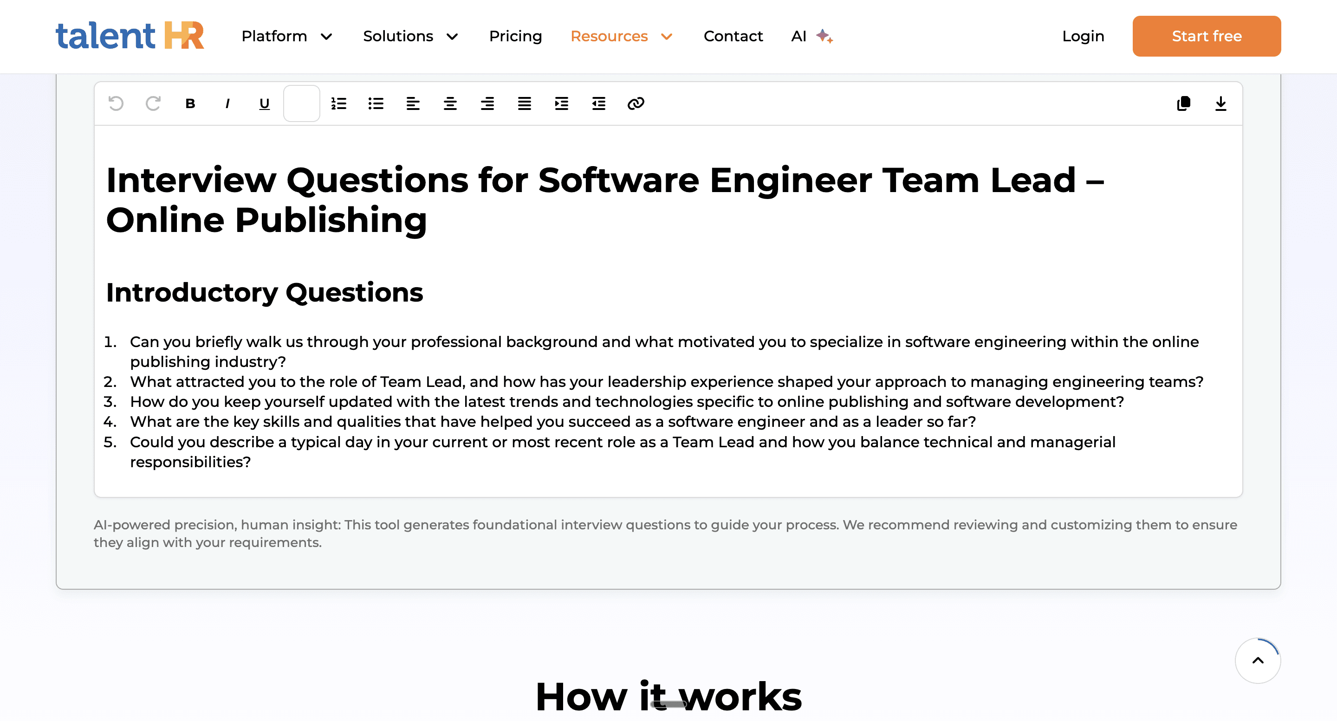The image size is (1337, 721).
Task: Open the Pricing page
Action: click(515, 36)
